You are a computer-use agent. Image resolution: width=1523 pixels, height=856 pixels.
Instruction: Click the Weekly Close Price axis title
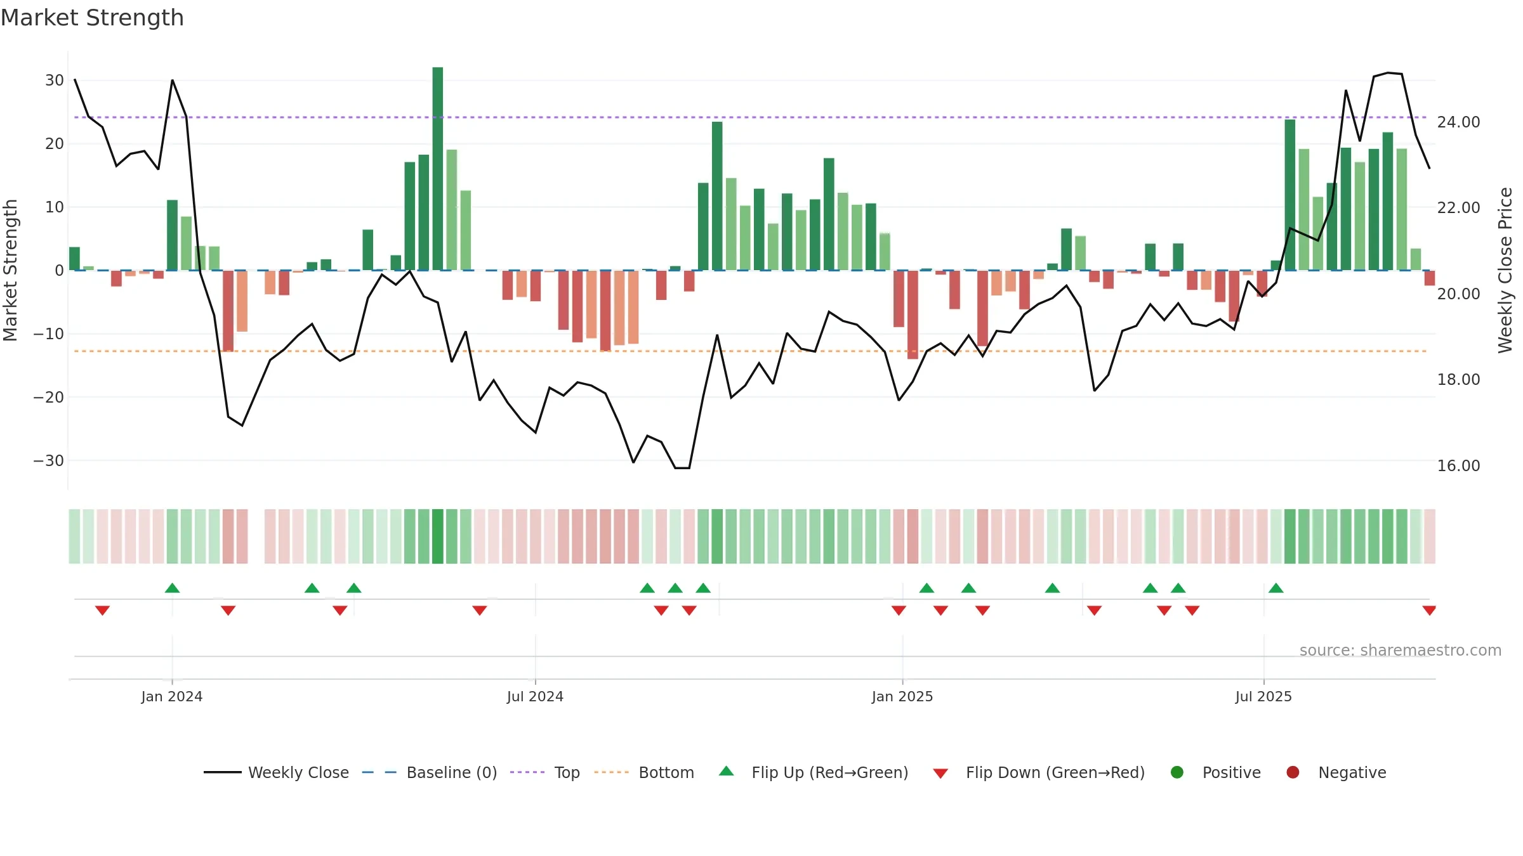point(1505,270)
